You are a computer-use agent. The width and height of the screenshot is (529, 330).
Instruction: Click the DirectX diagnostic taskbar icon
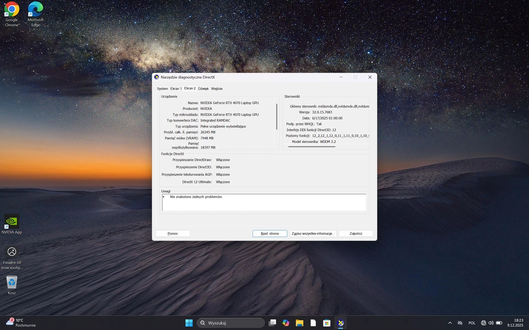(341, 323)
